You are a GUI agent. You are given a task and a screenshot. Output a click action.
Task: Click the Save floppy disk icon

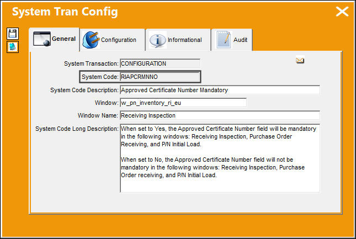[x=13, y=34]
